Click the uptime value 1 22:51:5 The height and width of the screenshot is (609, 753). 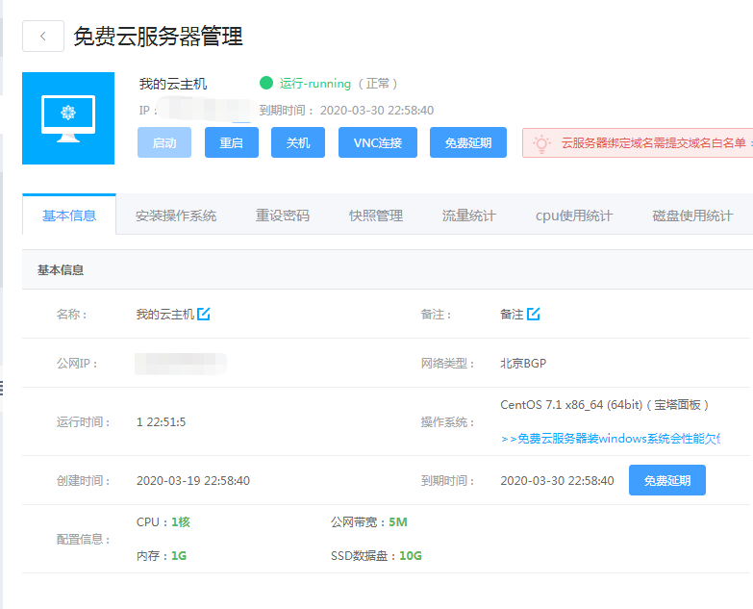[161, 421]
